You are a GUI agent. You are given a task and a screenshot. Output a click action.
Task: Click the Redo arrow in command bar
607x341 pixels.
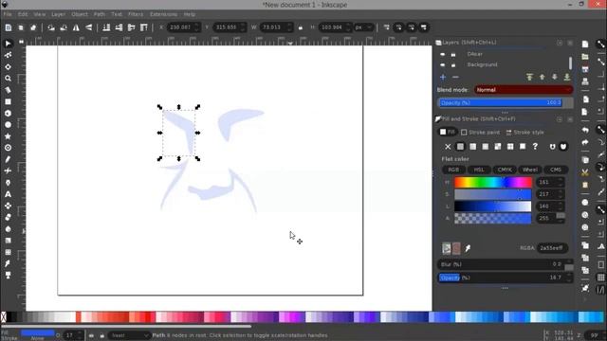(x=585, y=142)
